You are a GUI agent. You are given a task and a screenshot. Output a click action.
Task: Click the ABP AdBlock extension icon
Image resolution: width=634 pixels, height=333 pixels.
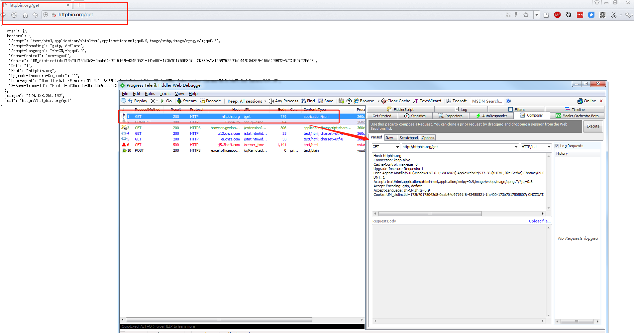[557, 15]
